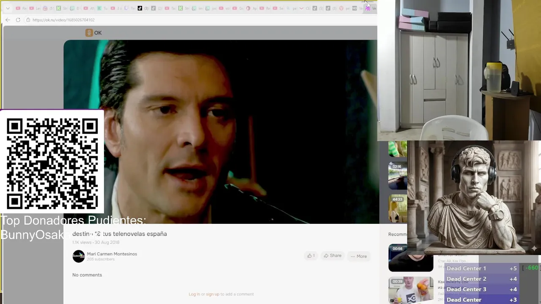
Task: Switch to the 'Tu' browser tab
Action: click(102, 8)
